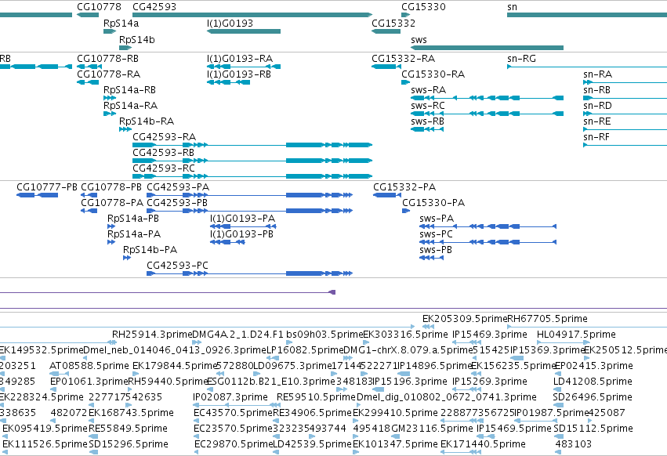This screenshot has width=667, height=456.
Task: Click transcript CG42593-RA
Action: (252, 145)
